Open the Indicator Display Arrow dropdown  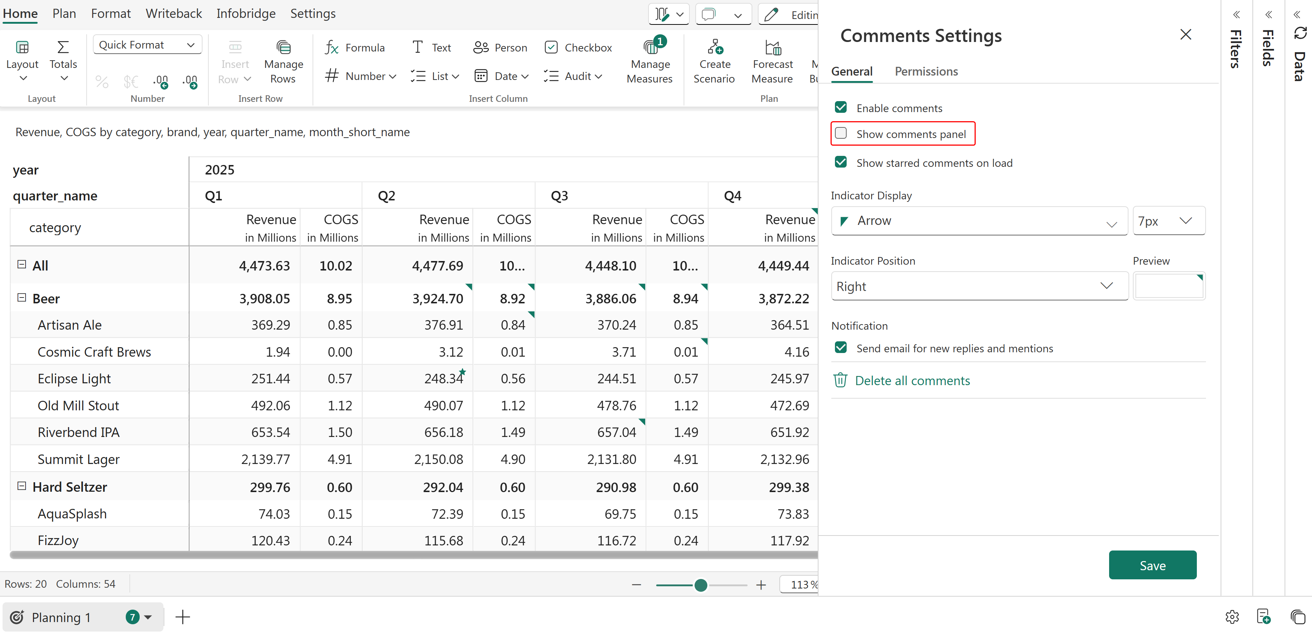(x=978, y=220)
